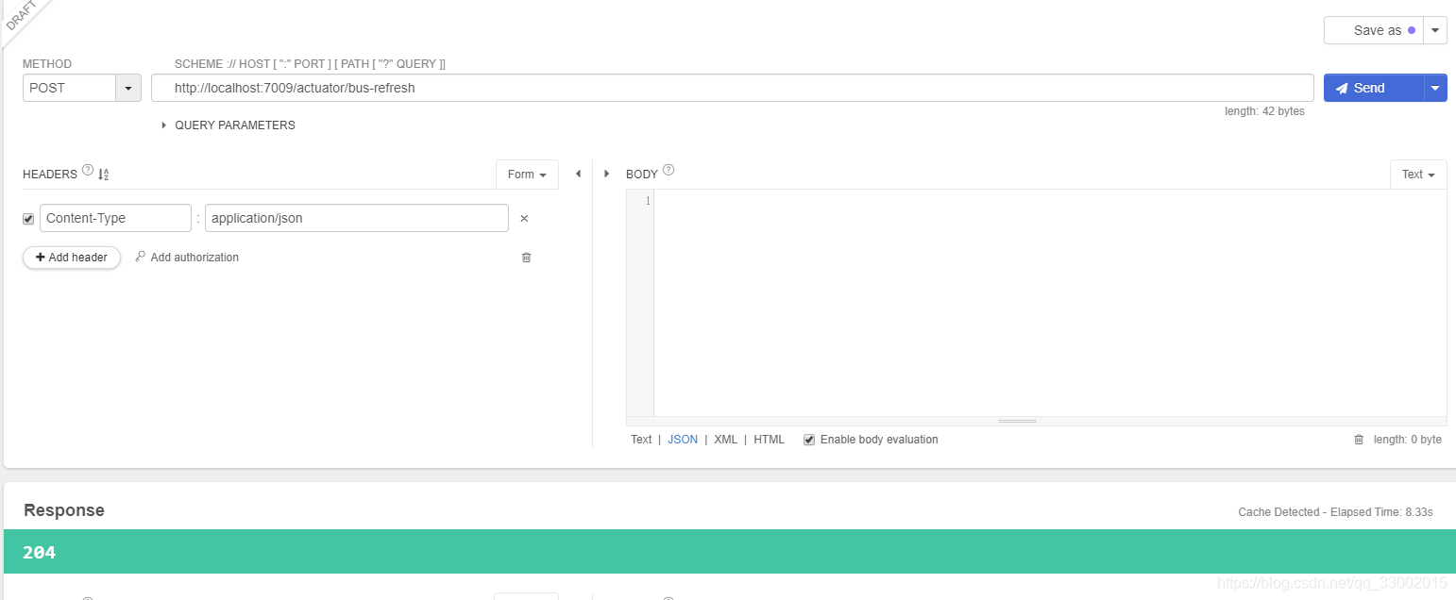The image size is (1456, 600).
Task: Click the 204 response status bar
Action: pyautogui.click(x=728, y=552)
